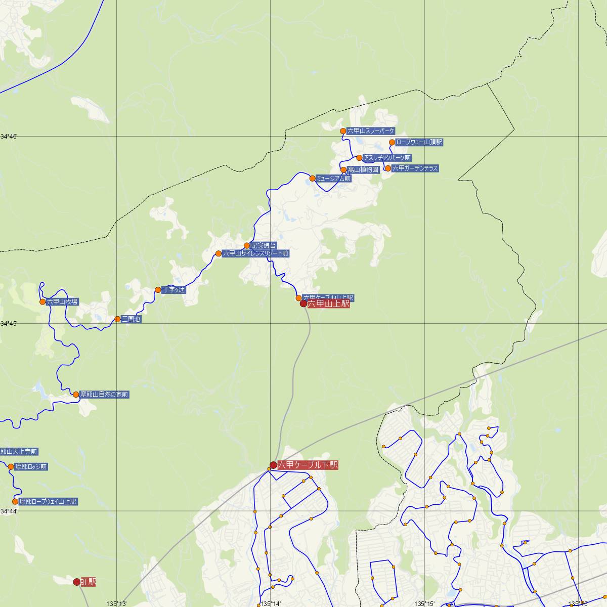
Task: Open the 摩耶山自然の家前 stop label
Action: click(104, 395)
